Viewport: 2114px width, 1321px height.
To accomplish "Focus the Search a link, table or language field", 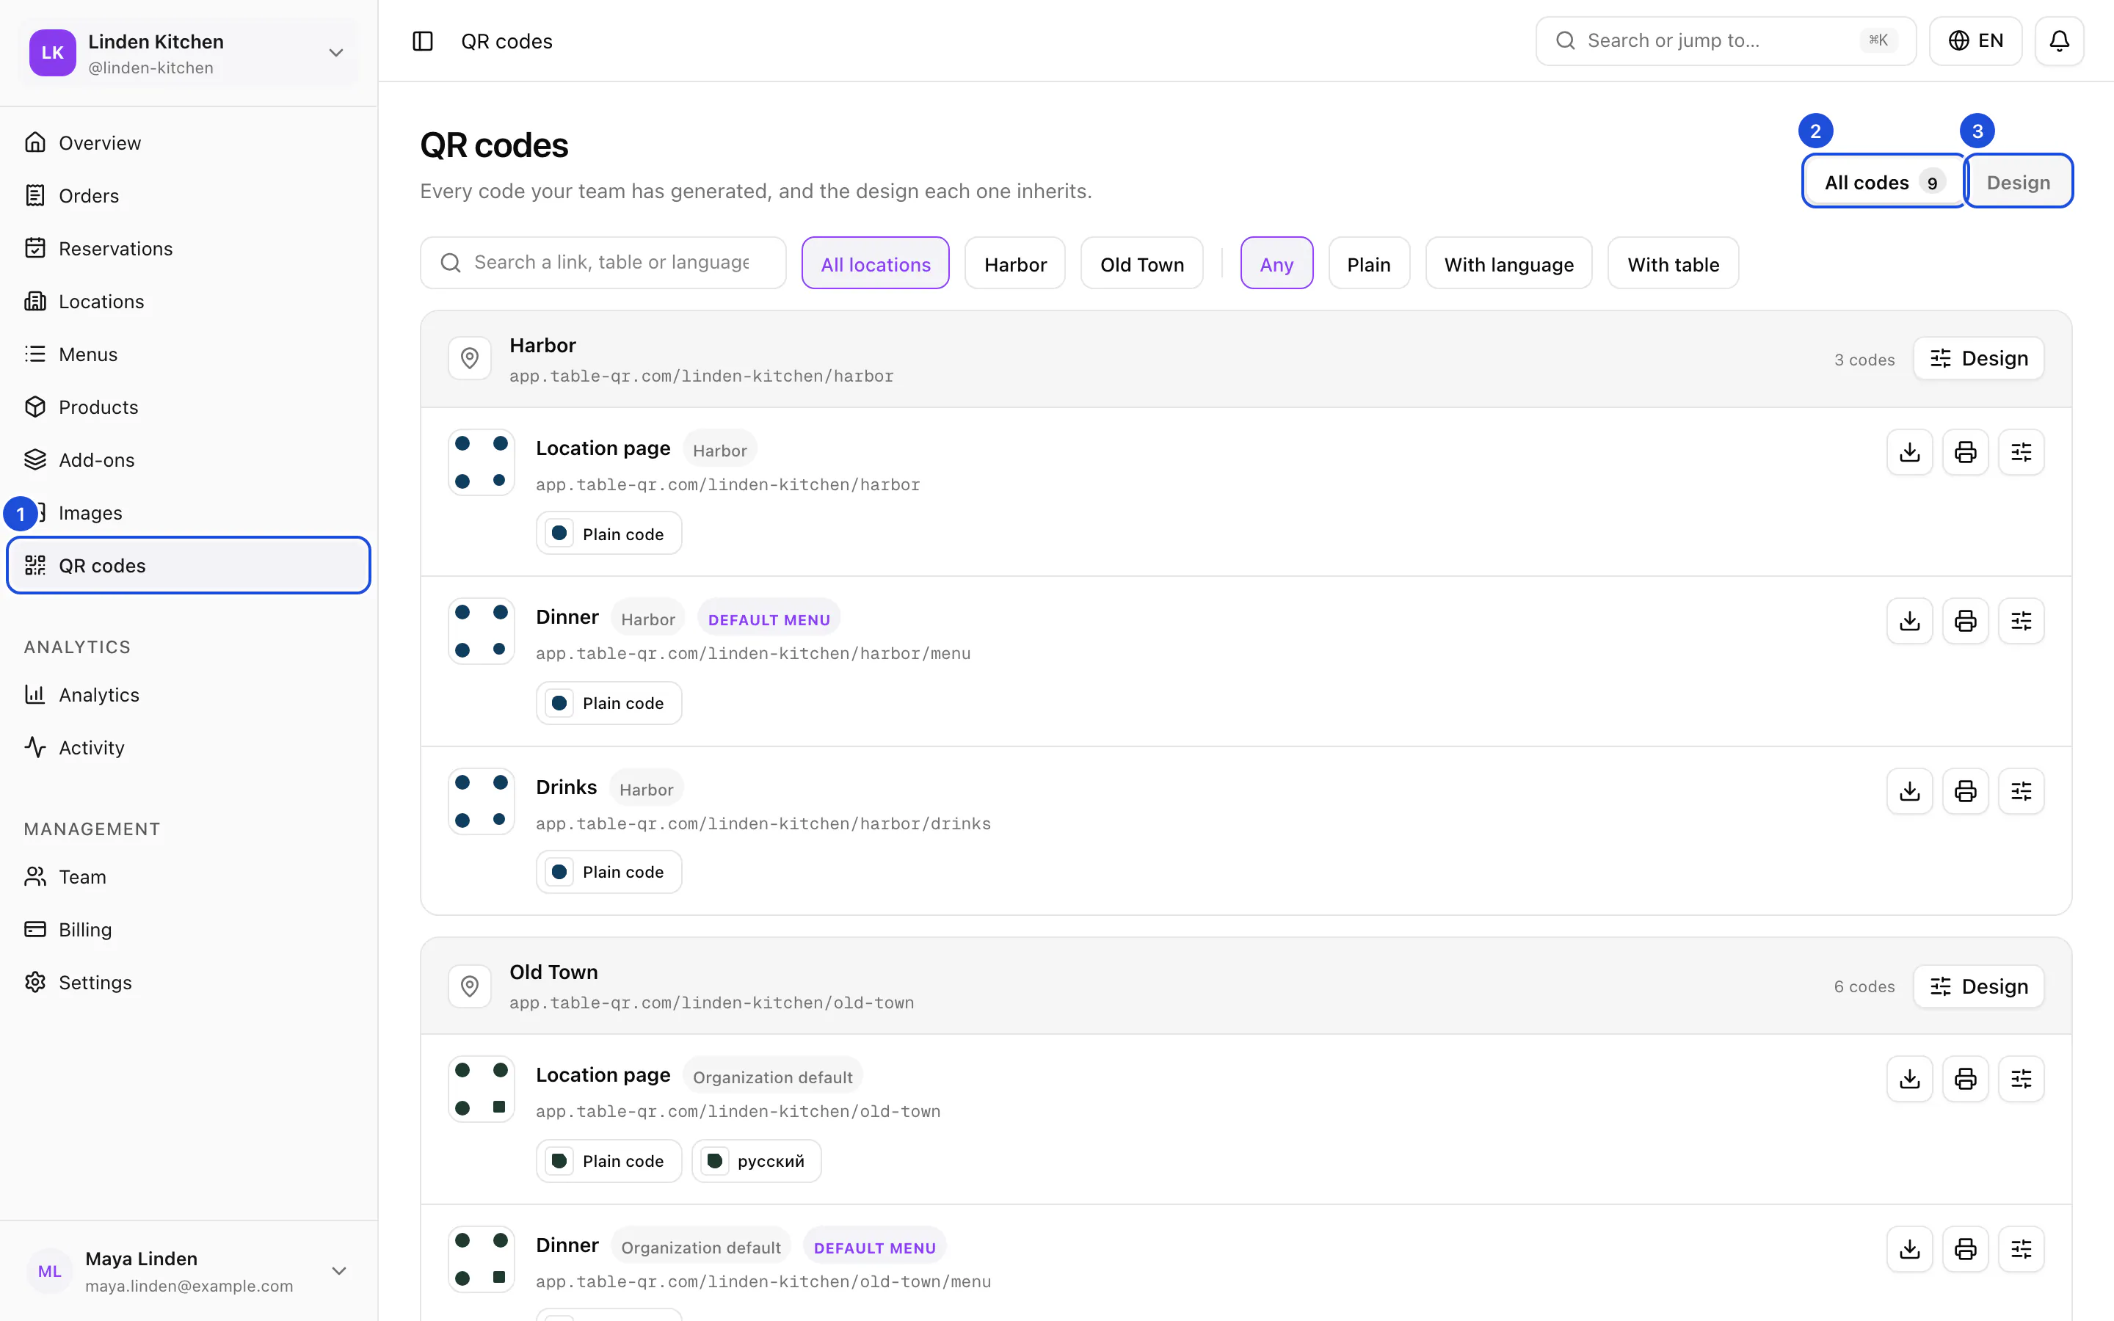I will tap(603, 263).
